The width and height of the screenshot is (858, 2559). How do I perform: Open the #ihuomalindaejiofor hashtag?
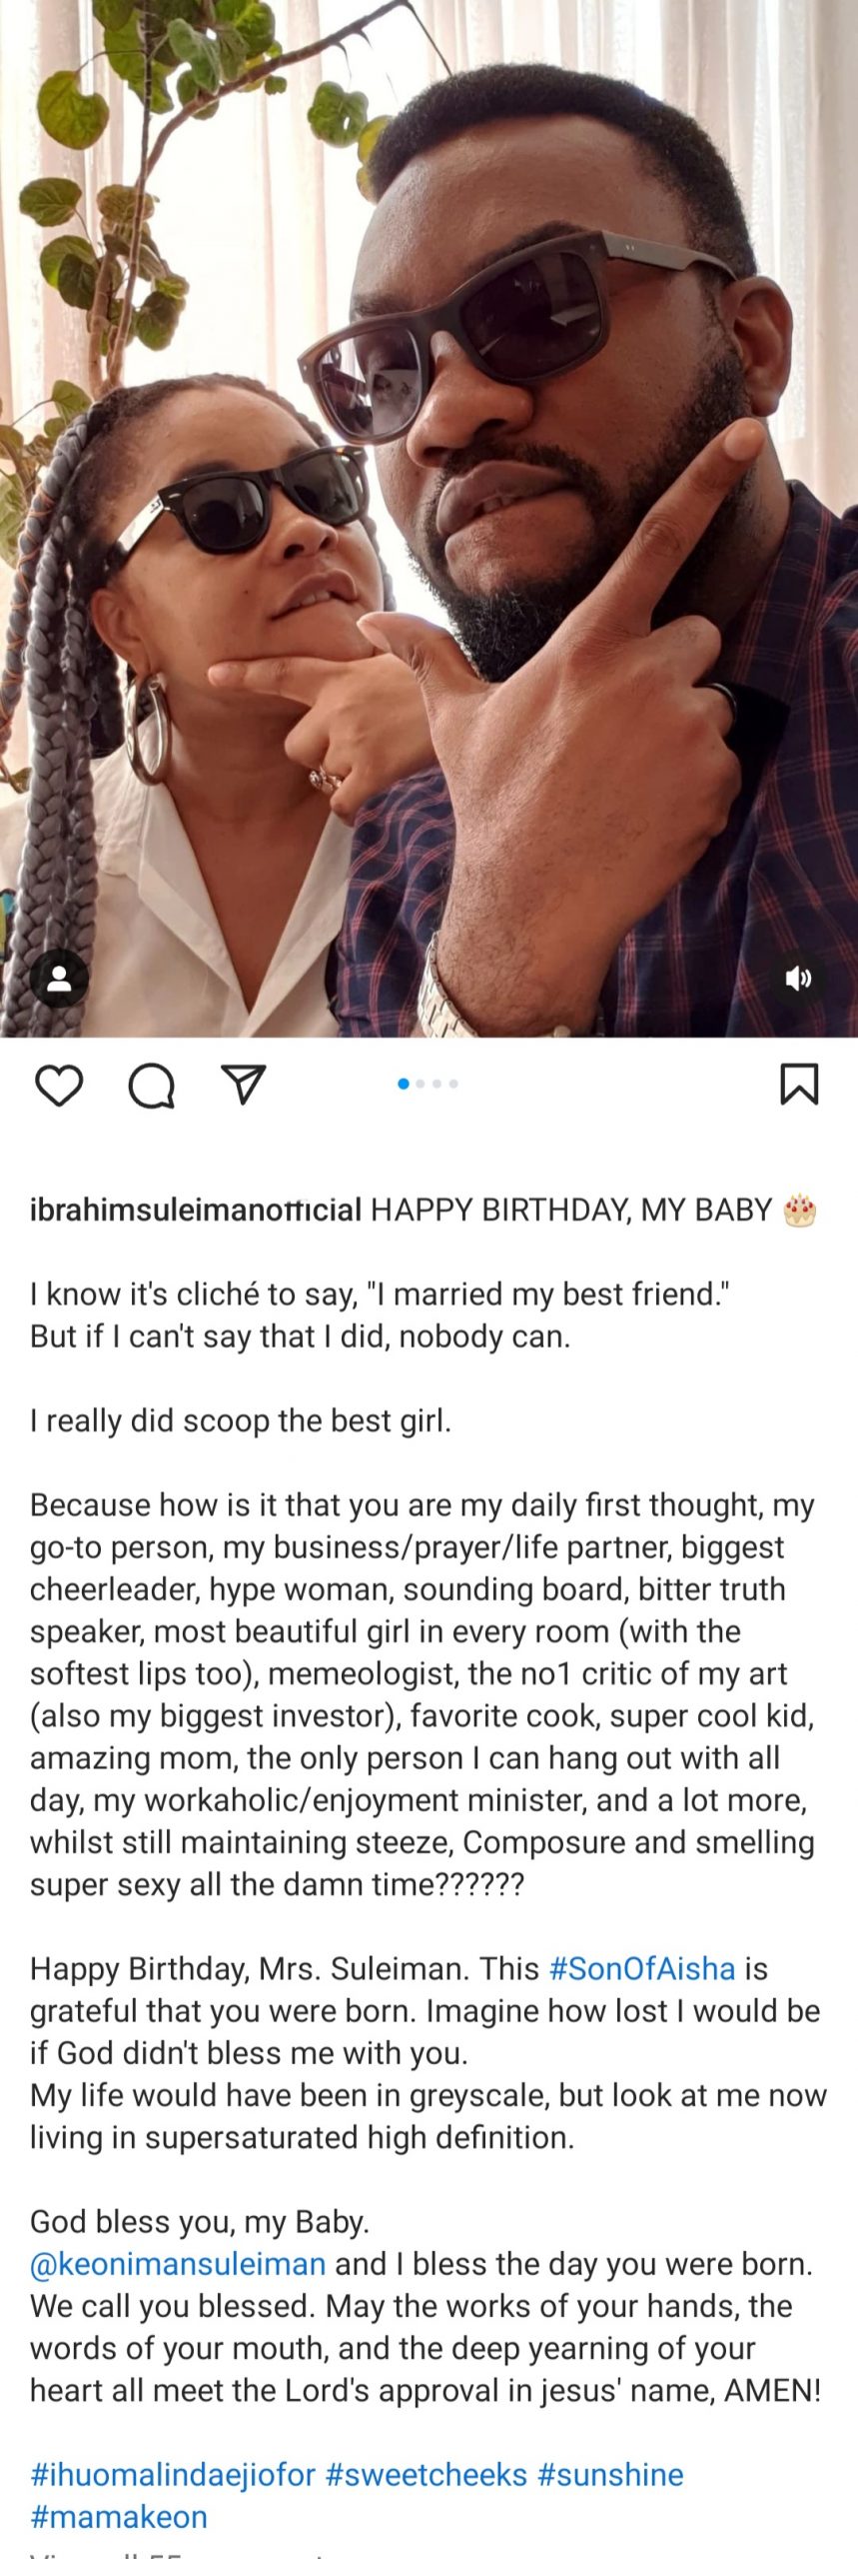click(173, 2474)
